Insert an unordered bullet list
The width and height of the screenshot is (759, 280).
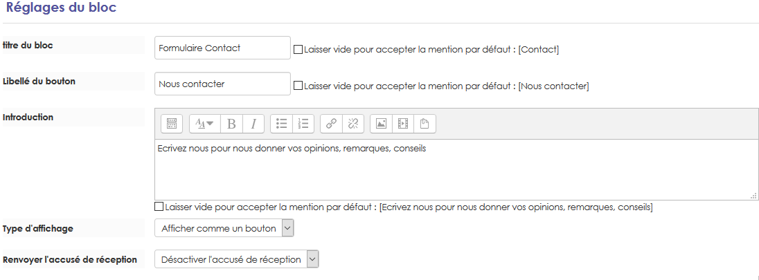pyautogui.click(x=281, y=124)
